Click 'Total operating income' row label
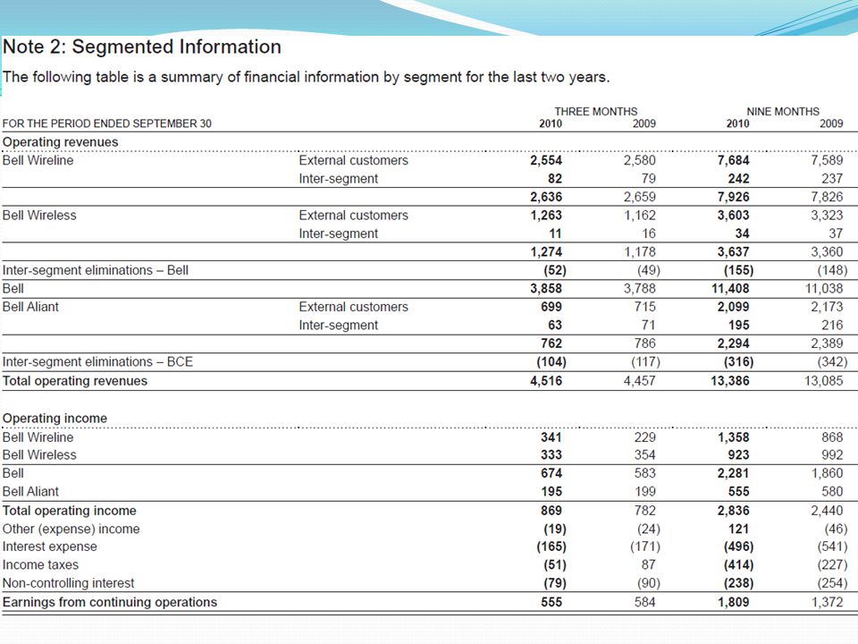 coord(70,511)
